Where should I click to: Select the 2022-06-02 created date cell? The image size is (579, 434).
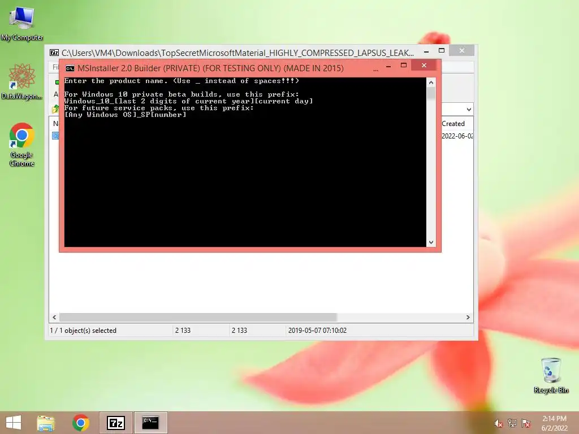point(457,136)
